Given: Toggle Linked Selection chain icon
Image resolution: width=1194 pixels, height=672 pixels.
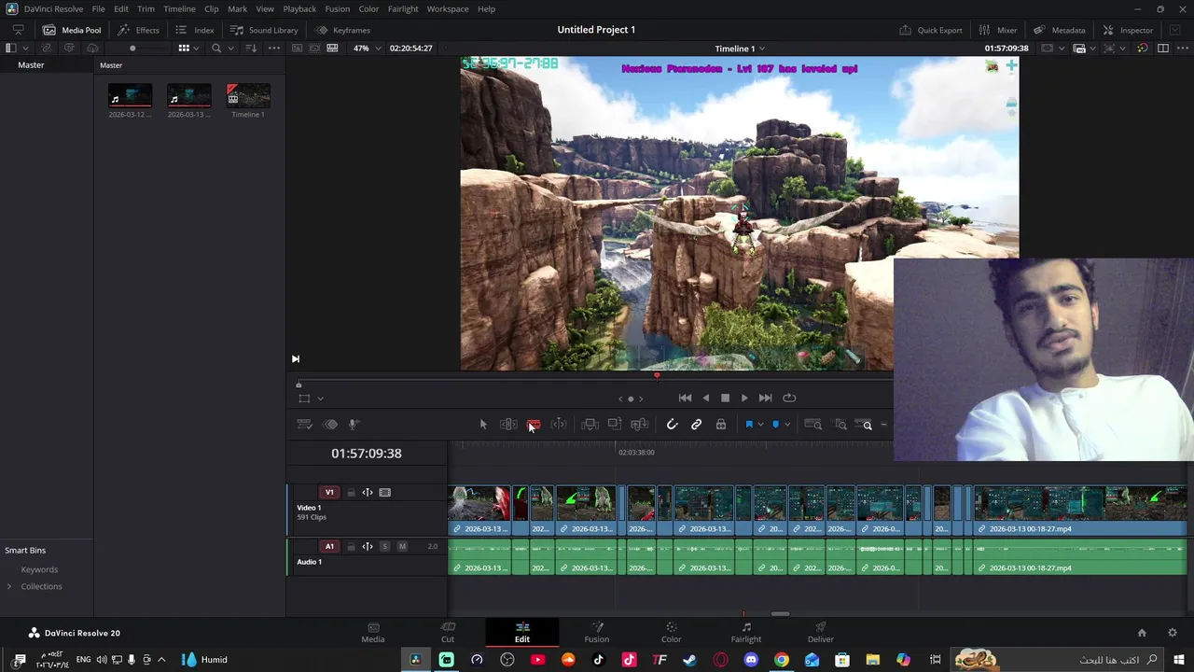Looking at the screenshot, I should (x=696, y=425).
